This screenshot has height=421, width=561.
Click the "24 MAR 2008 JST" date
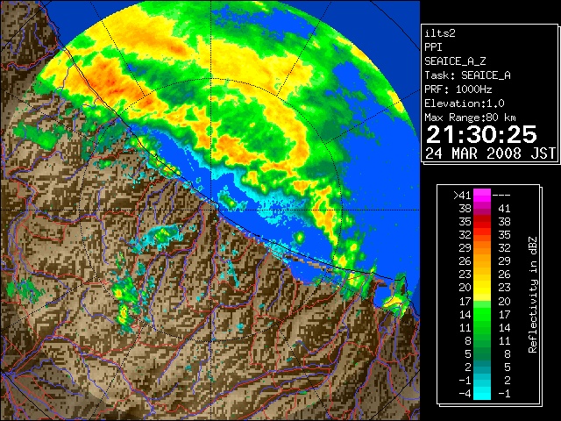tap(490, 153)
